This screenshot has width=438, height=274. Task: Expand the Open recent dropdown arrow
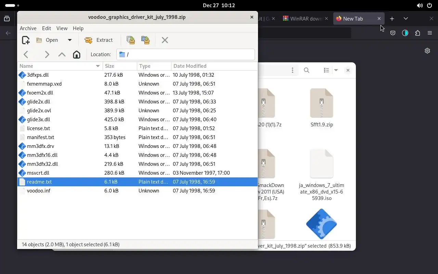point(70,40)
